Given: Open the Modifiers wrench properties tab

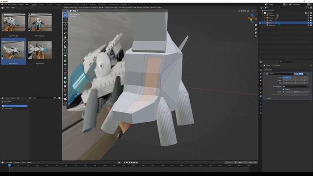Looking at the screenshot, I should coord(261,96).
